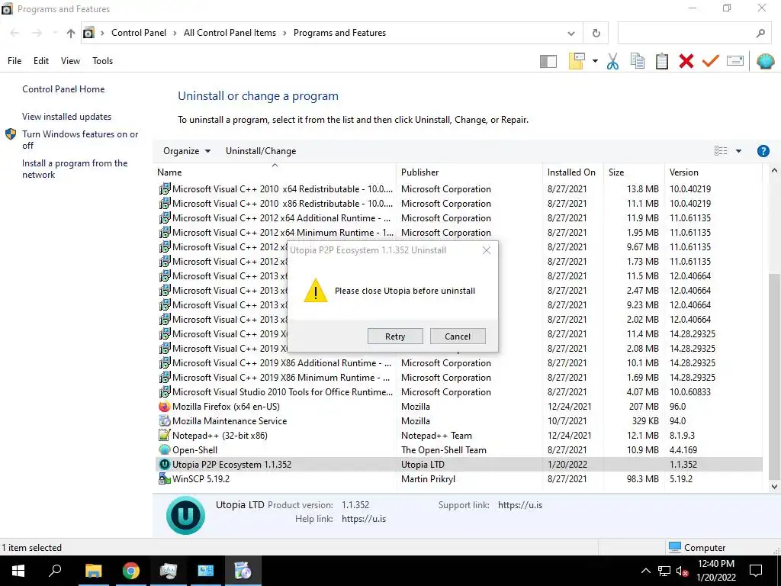Open the recent locations dropdown arrow
Screen dimensions: 781x586
click(x=55, y=34)
